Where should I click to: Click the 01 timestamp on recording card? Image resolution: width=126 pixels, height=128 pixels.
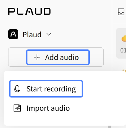point(123,50)
